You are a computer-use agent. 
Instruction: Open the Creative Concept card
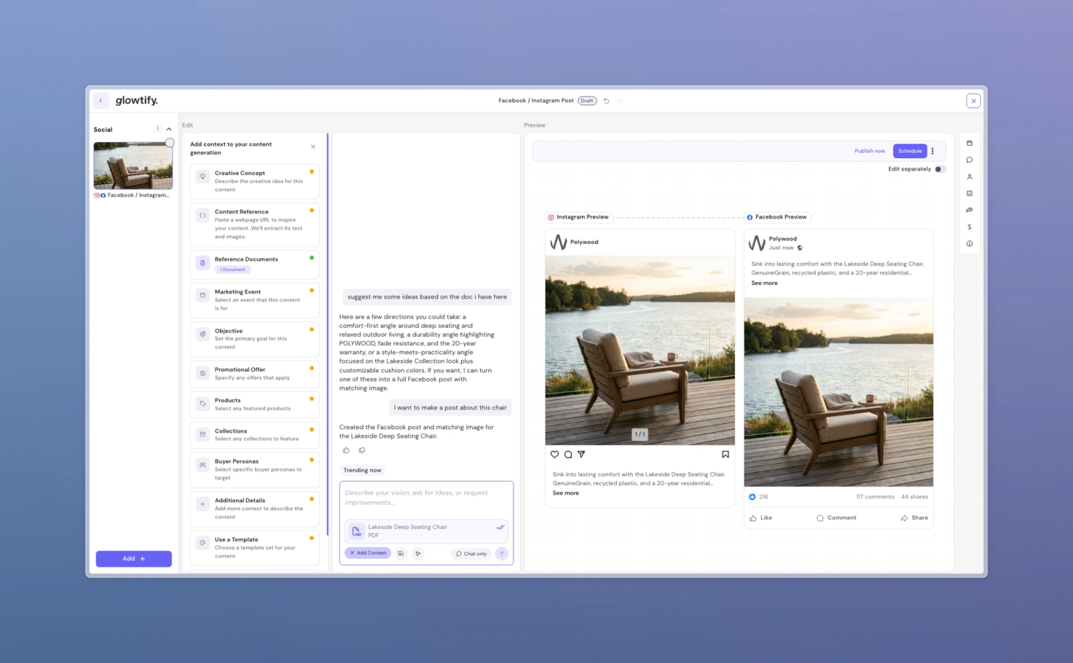[254, 181]
